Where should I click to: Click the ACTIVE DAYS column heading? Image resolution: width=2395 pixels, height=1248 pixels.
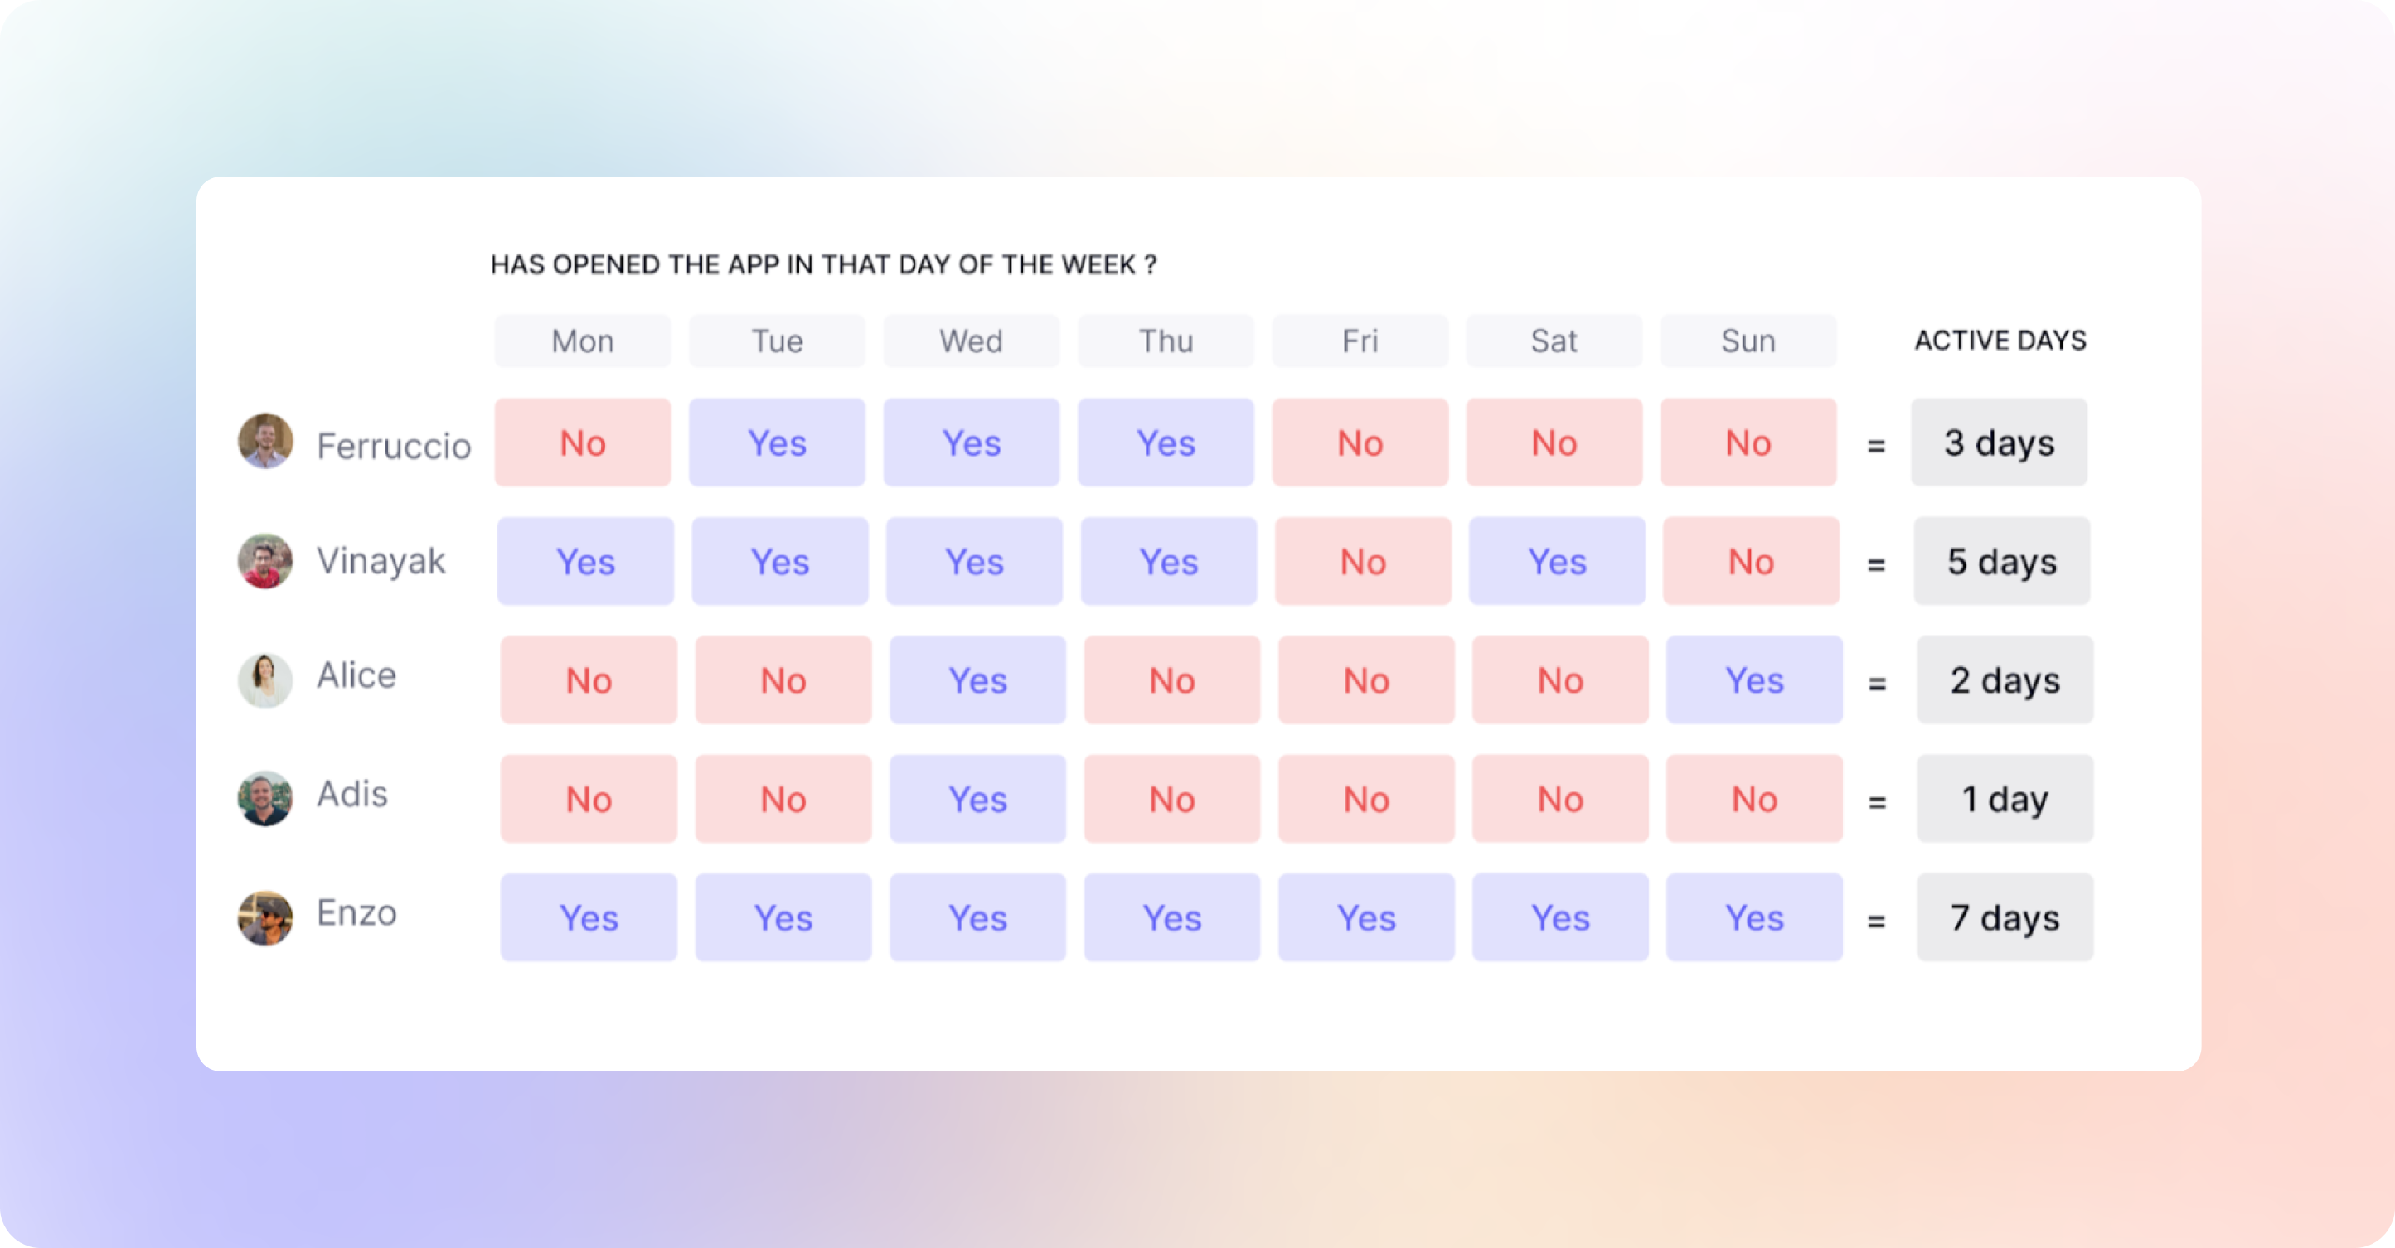2000,340
